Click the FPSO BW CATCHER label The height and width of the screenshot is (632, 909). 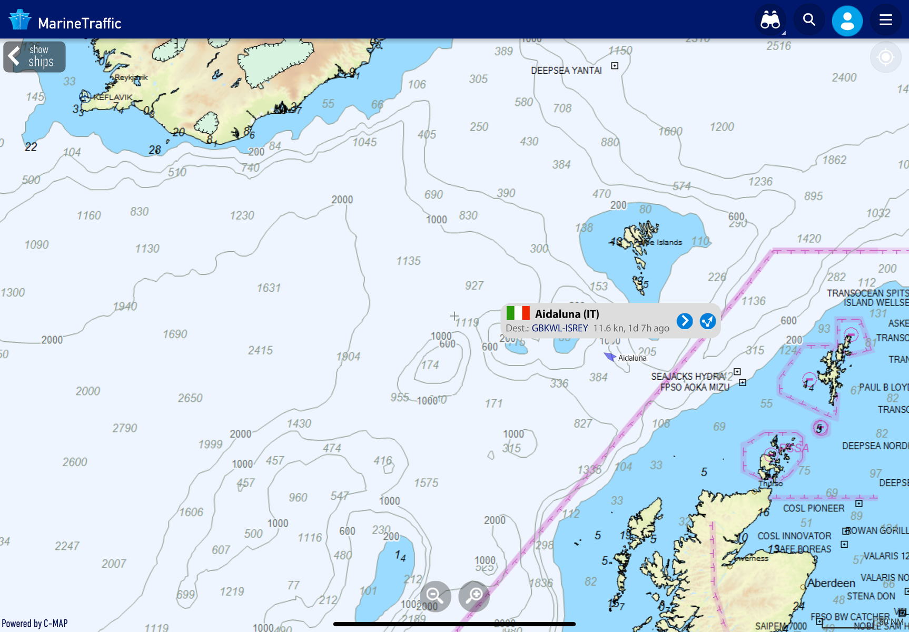[850, 617]
